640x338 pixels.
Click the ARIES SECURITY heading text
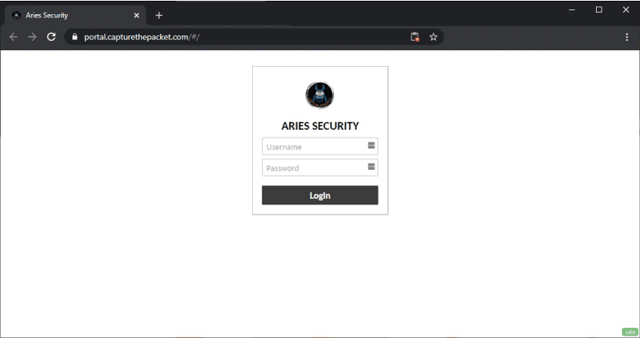point(320,126)
